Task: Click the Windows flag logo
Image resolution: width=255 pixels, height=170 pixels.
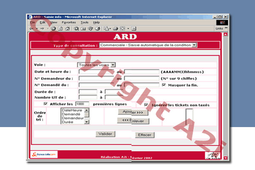Action: coord(222,23)
